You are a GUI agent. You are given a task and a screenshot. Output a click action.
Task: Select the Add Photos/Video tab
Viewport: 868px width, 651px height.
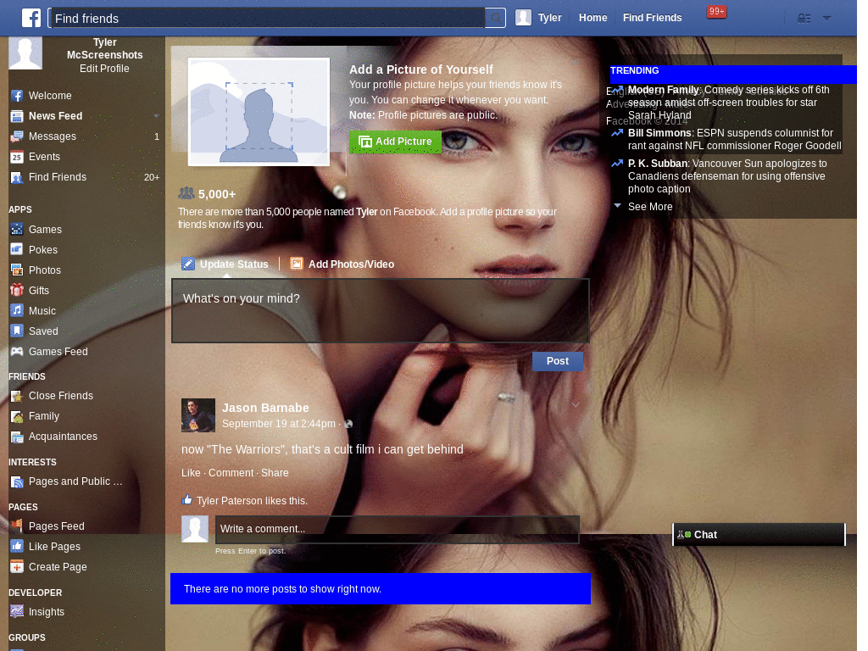pyautogui.click(x=342, y=264)
